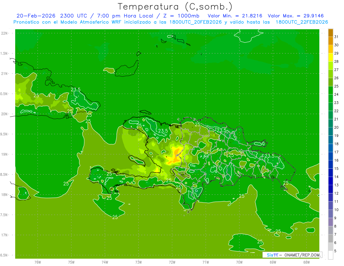This screenshot has width=344, height=266.
Task: Click the "1800UTC_22FEB2026" valid-until time text
Action: pos(302,22)
